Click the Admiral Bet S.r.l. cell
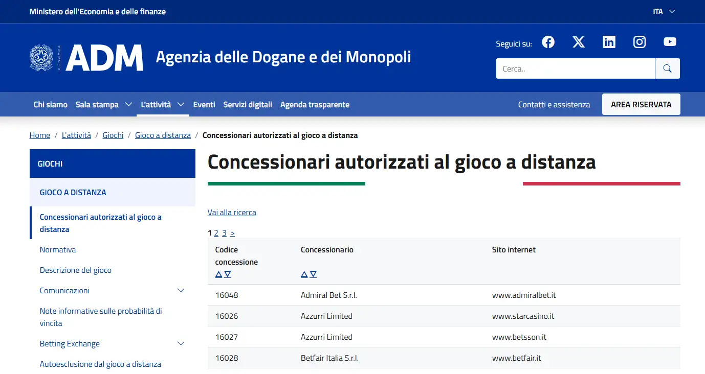 click(329, 295)
